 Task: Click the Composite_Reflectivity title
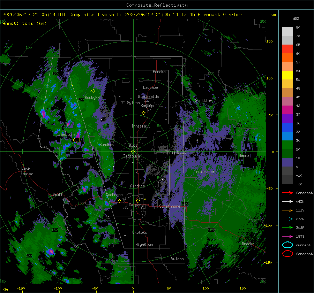[x=157, y=5]
